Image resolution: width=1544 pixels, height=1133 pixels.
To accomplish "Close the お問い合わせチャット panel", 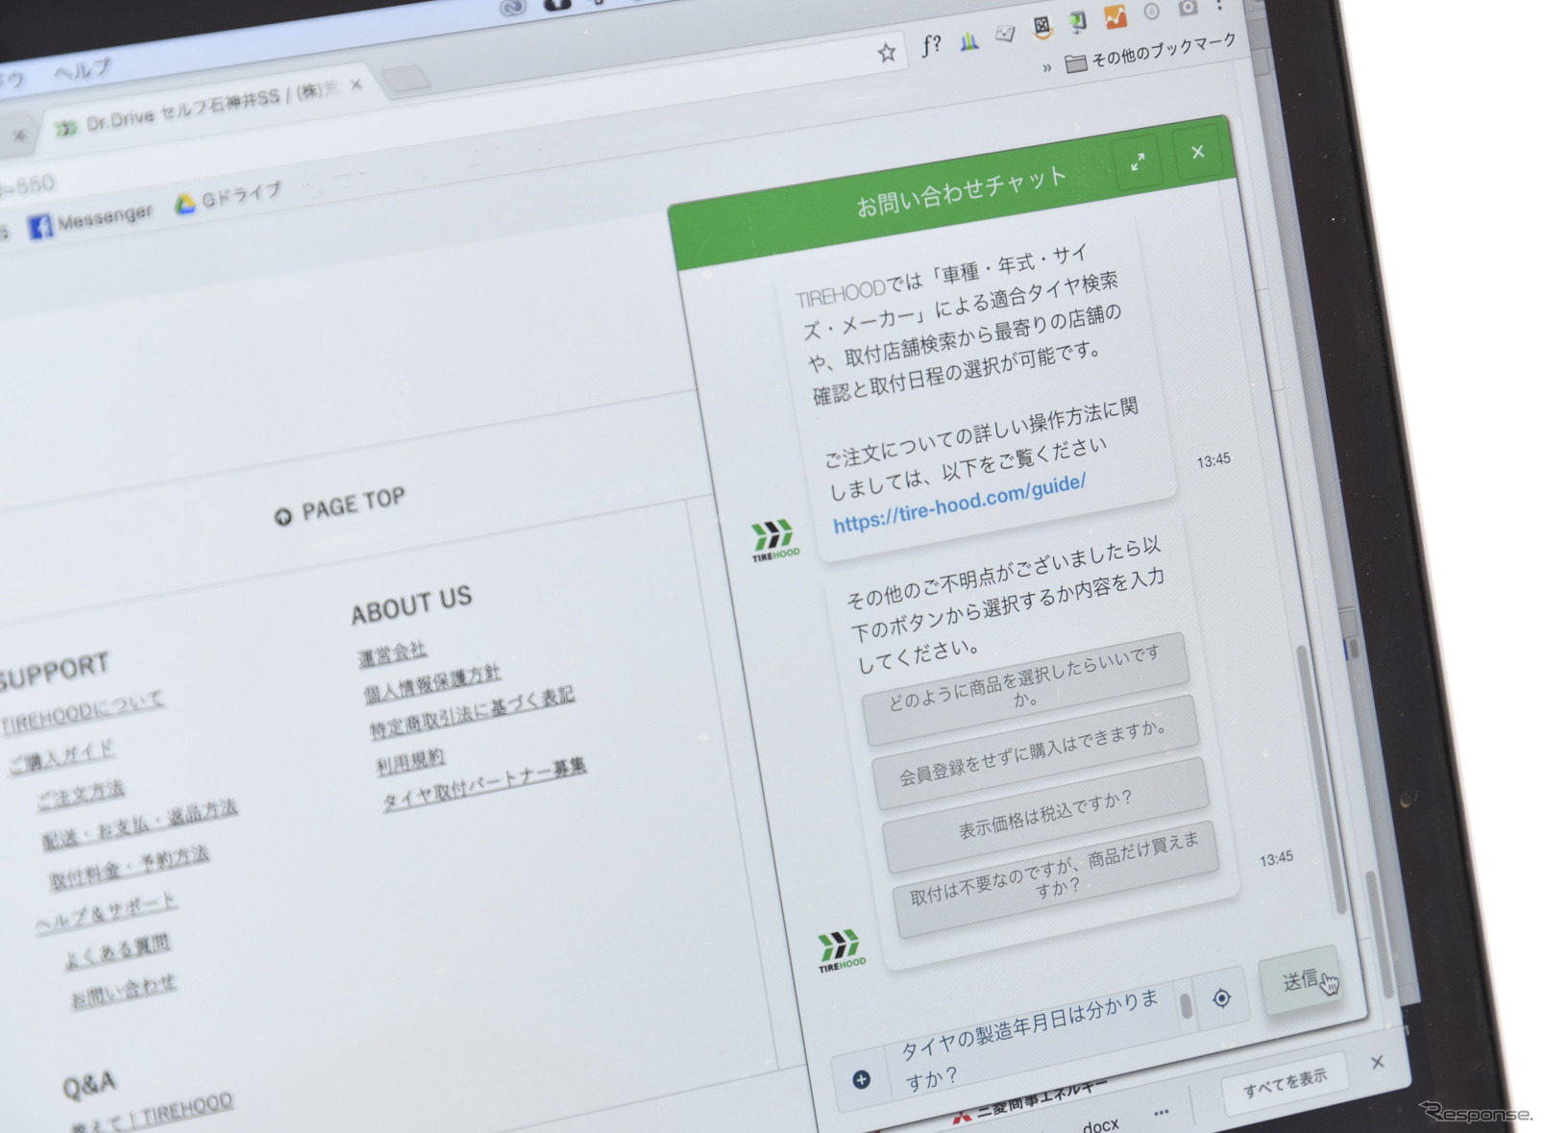I will [1197, 151].
